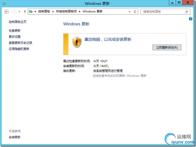Screen dimensions: 196x147
Task: Click 检查更新 in the sidebar
Action: [x=15, y=31]
